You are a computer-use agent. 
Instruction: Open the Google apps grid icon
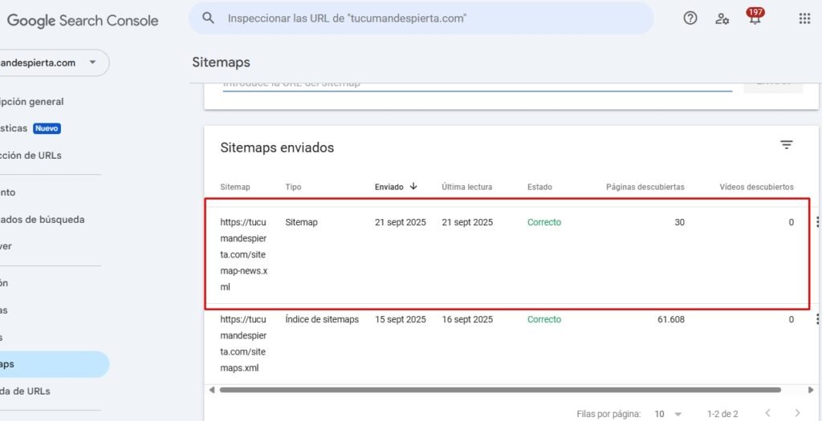(x=804, y=18)
